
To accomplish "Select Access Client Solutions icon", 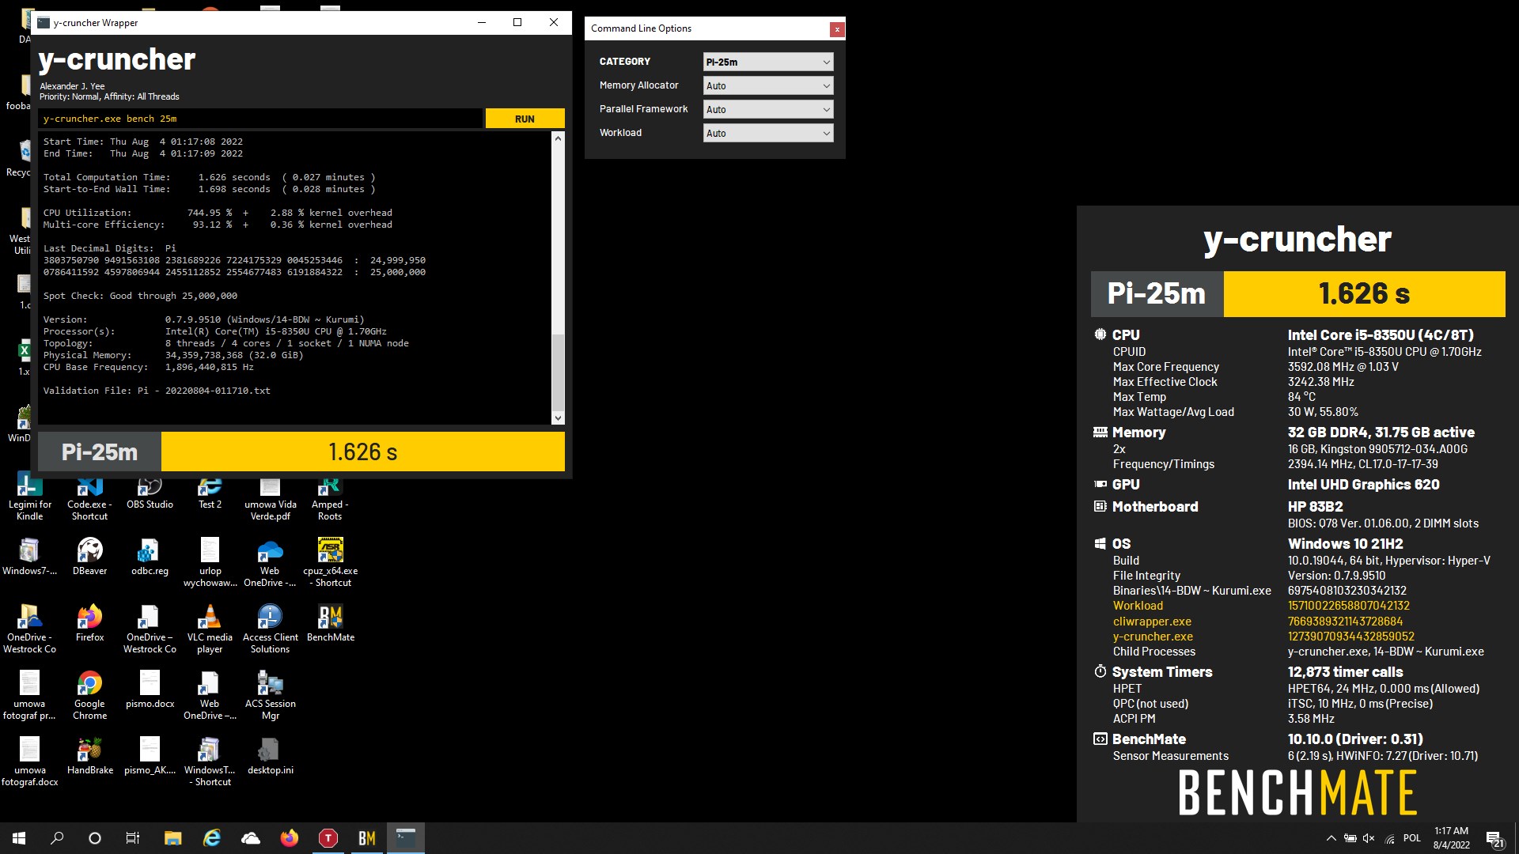I will 270,629.
